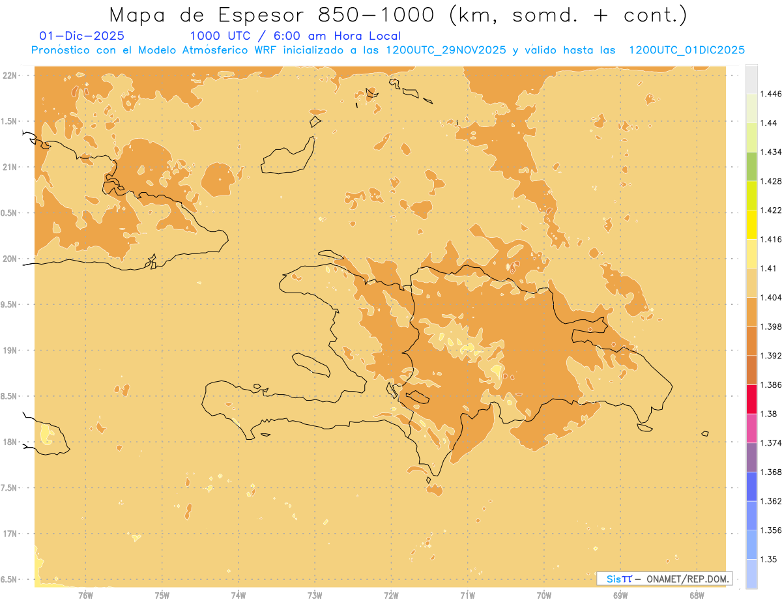Click the bright yellow swatch between 1.422 and 1.416
The image size is (782, 604).
751,225
